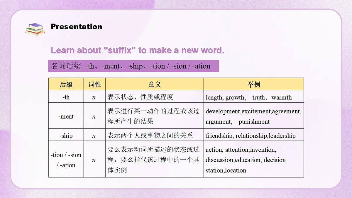Click the 'n.' cell in the -ment row
This screenshot has height=198, width=352.
click(94, 116)
